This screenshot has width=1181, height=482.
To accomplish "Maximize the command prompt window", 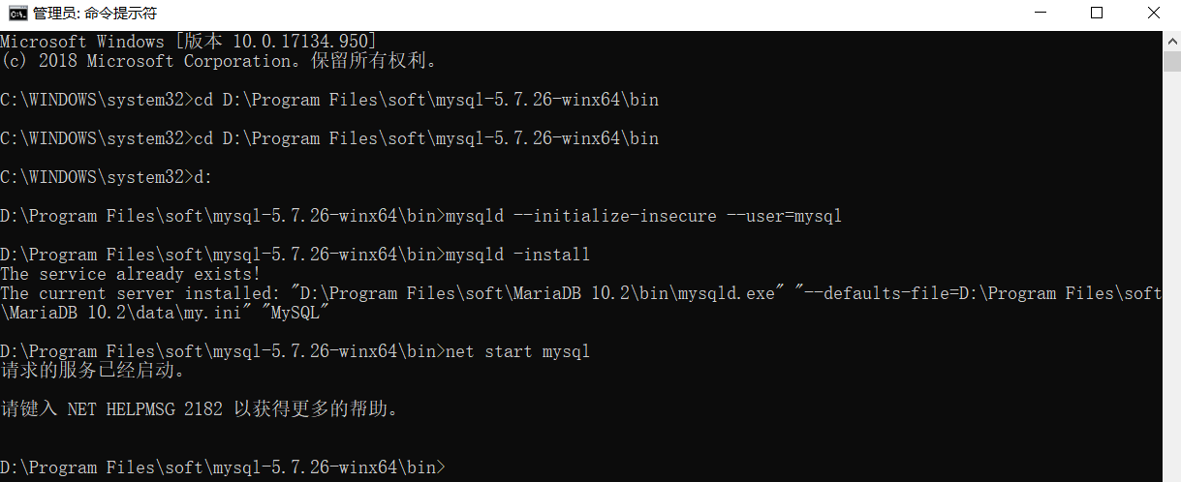I will 1097,14.
